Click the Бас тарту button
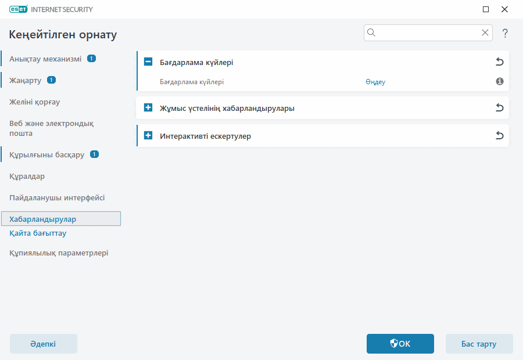This screenshot has width=523, height=360. (x=479, y=344)
